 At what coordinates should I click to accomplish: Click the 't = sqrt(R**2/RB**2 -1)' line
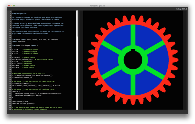coord(22,84)
